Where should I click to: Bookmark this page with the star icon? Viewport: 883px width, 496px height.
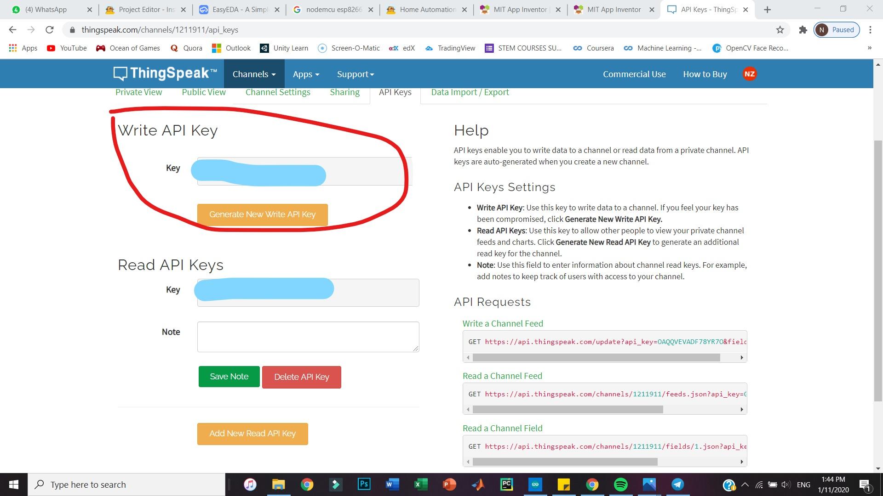[x=780, y=30]
